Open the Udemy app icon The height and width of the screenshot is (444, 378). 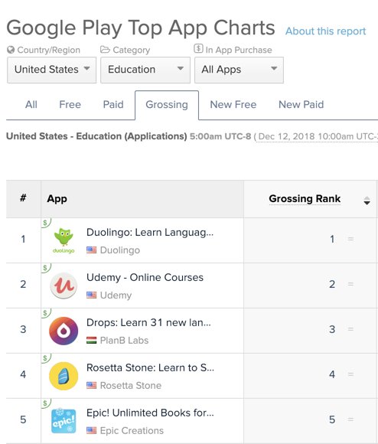(64, 286)
